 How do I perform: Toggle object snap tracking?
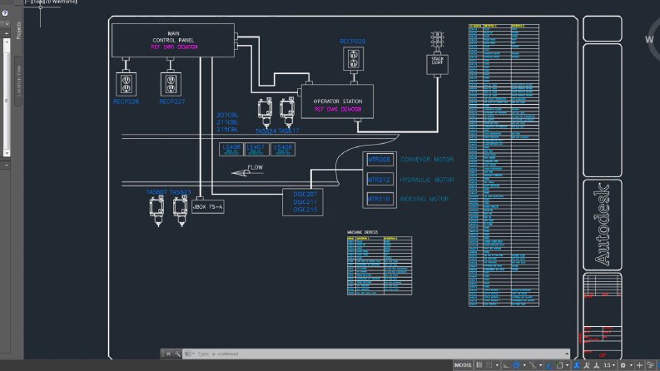coord(549,365)
